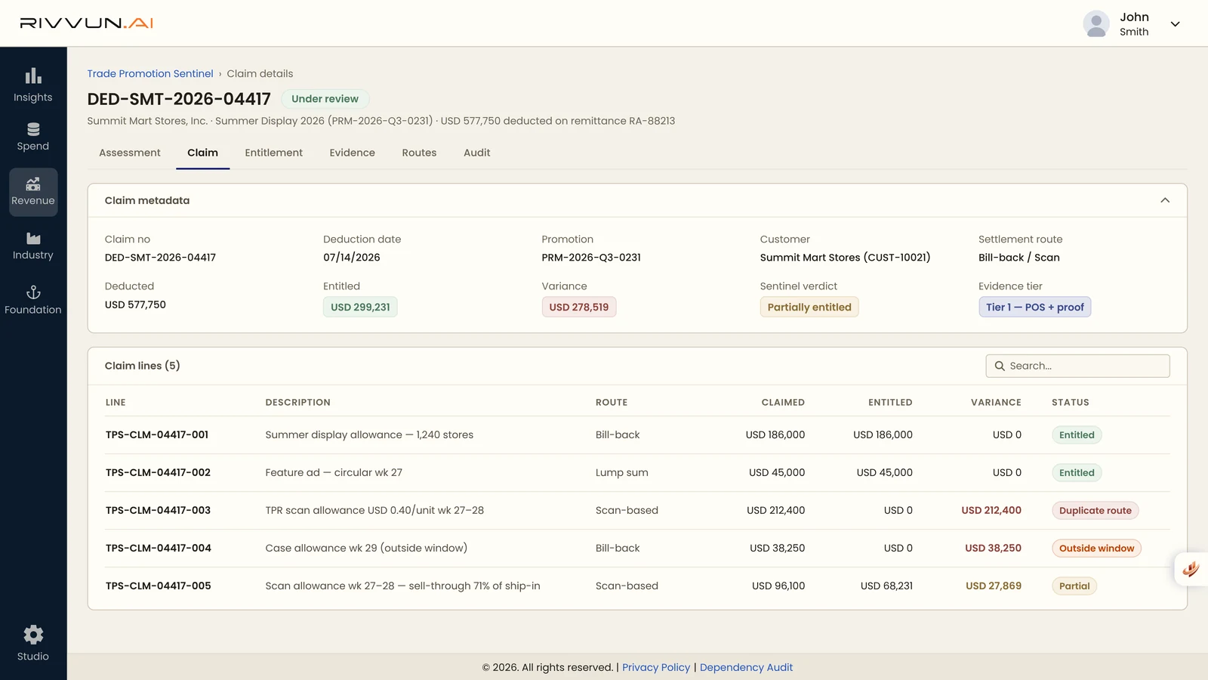Switch to the Assessment tab
Screen dimensions: 1208x680
click(130, 153)
